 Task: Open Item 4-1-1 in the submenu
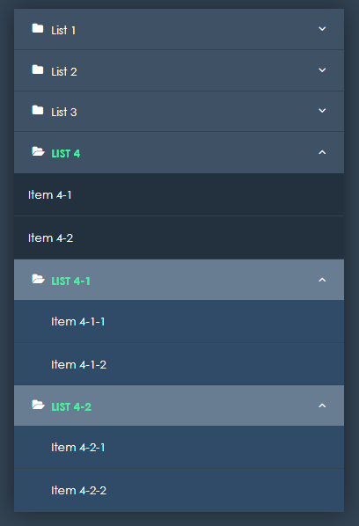[179, 321]
